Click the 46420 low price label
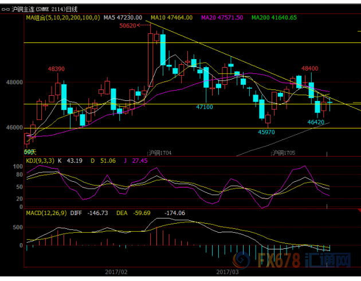 pyautogui.click(x=316, y=122)
